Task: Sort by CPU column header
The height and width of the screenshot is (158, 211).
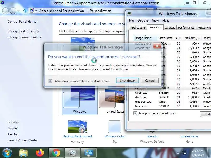Action: coord(179,38)
